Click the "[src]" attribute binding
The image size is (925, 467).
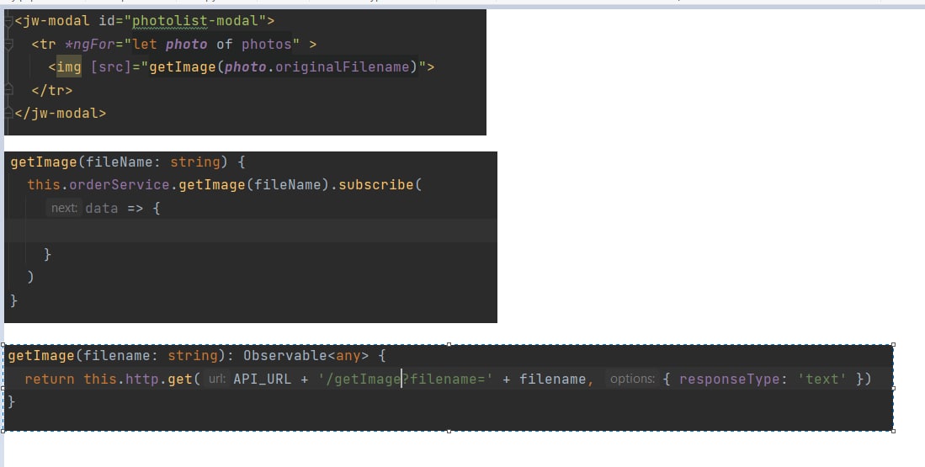click(x=111, y=67)
